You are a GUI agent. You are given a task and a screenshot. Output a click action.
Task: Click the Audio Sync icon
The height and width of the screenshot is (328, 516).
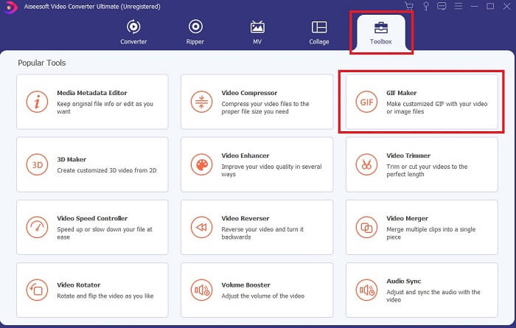pos(366,290)
